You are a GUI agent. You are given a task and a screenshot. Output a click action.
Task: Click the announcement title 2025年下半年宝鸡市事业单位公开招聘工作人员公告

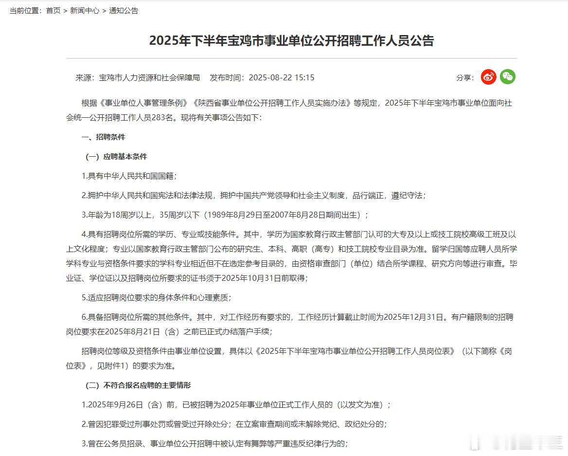292,40
